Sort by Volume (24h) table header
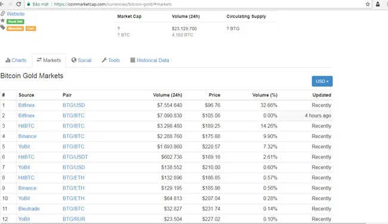 pyautogui.click(x=168, y=95)
